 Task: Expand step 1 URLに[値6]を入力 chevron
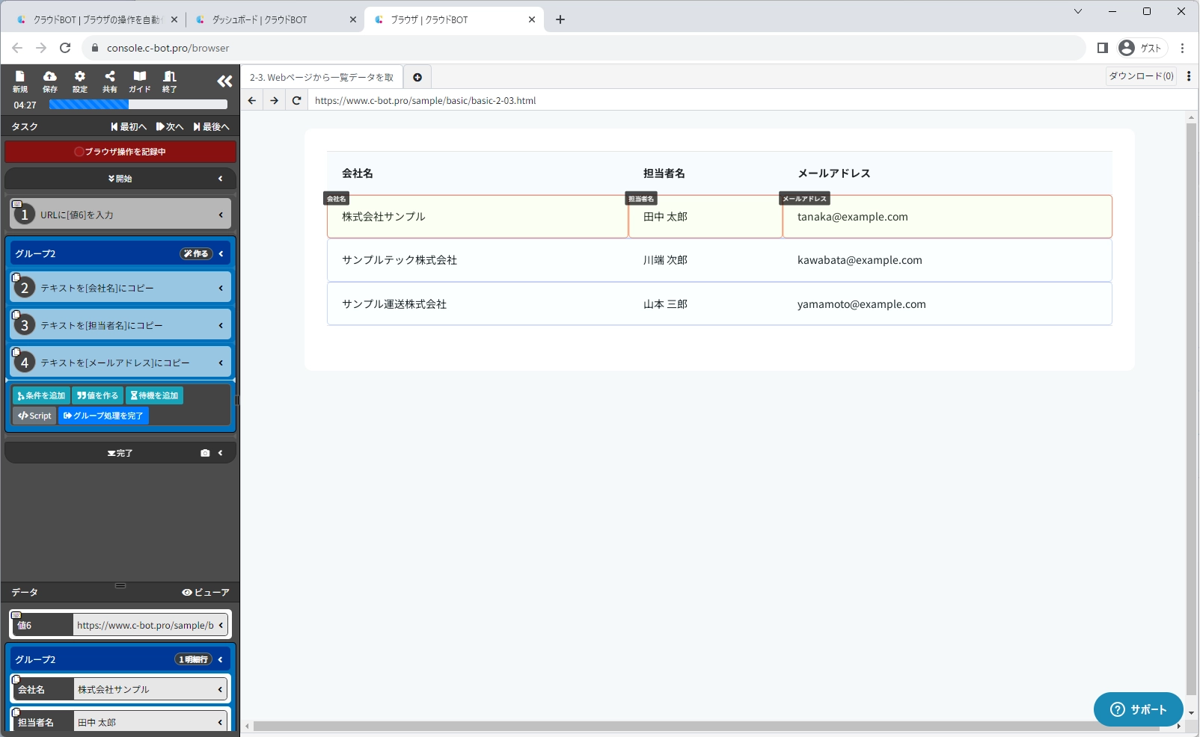pyautogui.click(x=221, y=215)
